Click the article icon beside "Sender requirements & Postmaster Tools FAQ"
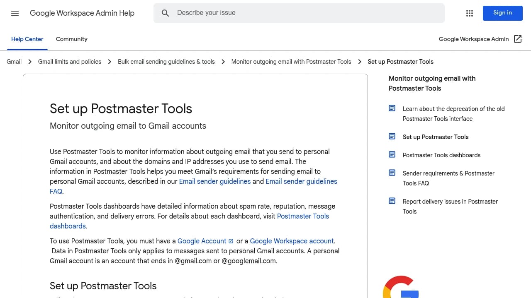The width and height of the screenshot is (531, 298). point(392,173)
